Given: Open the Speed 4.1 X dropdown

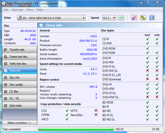Looking at the screenshot, I should 109,18.
